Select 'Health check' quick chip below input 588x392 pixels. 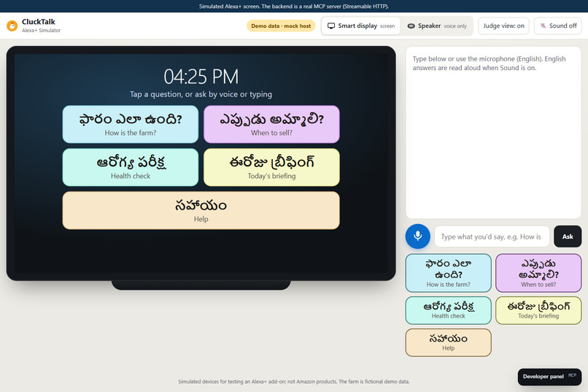pyautogui.click(x=448, y=310)
